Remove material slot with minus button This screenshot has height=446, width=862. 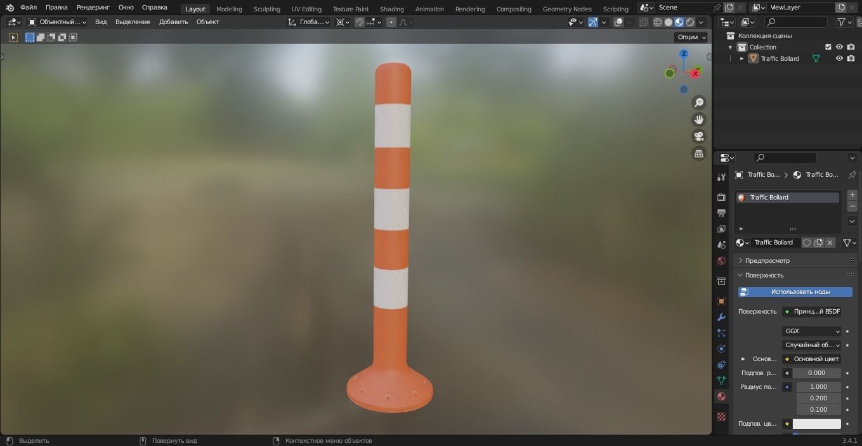852,207
